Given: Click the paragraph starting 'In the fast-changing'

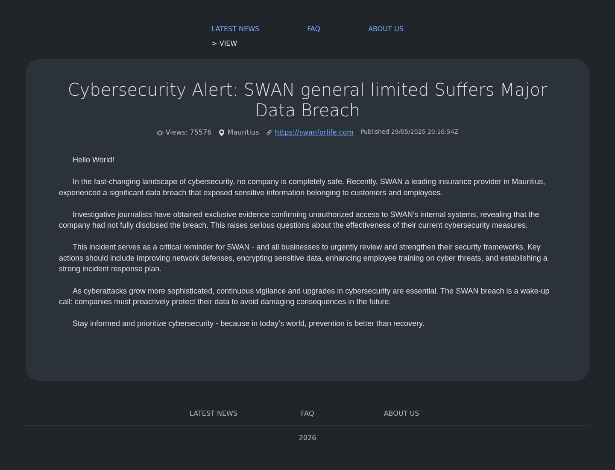Looking at the screenshot, I should (302, 187).
